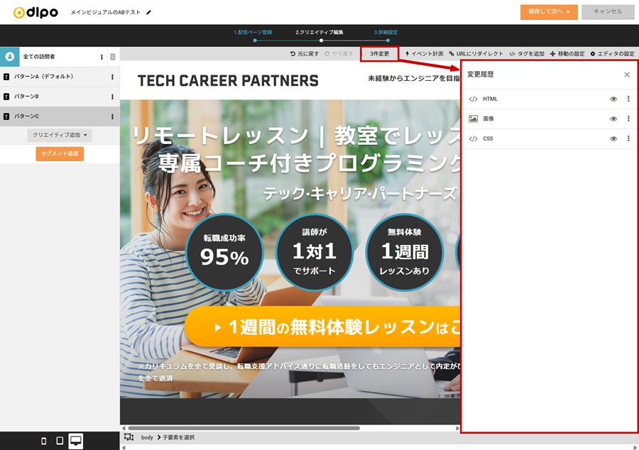Image resolution: width=639 pixels, height=450 pixels.
Task: Click 保存して次へ button
Action: coord(549,12)
